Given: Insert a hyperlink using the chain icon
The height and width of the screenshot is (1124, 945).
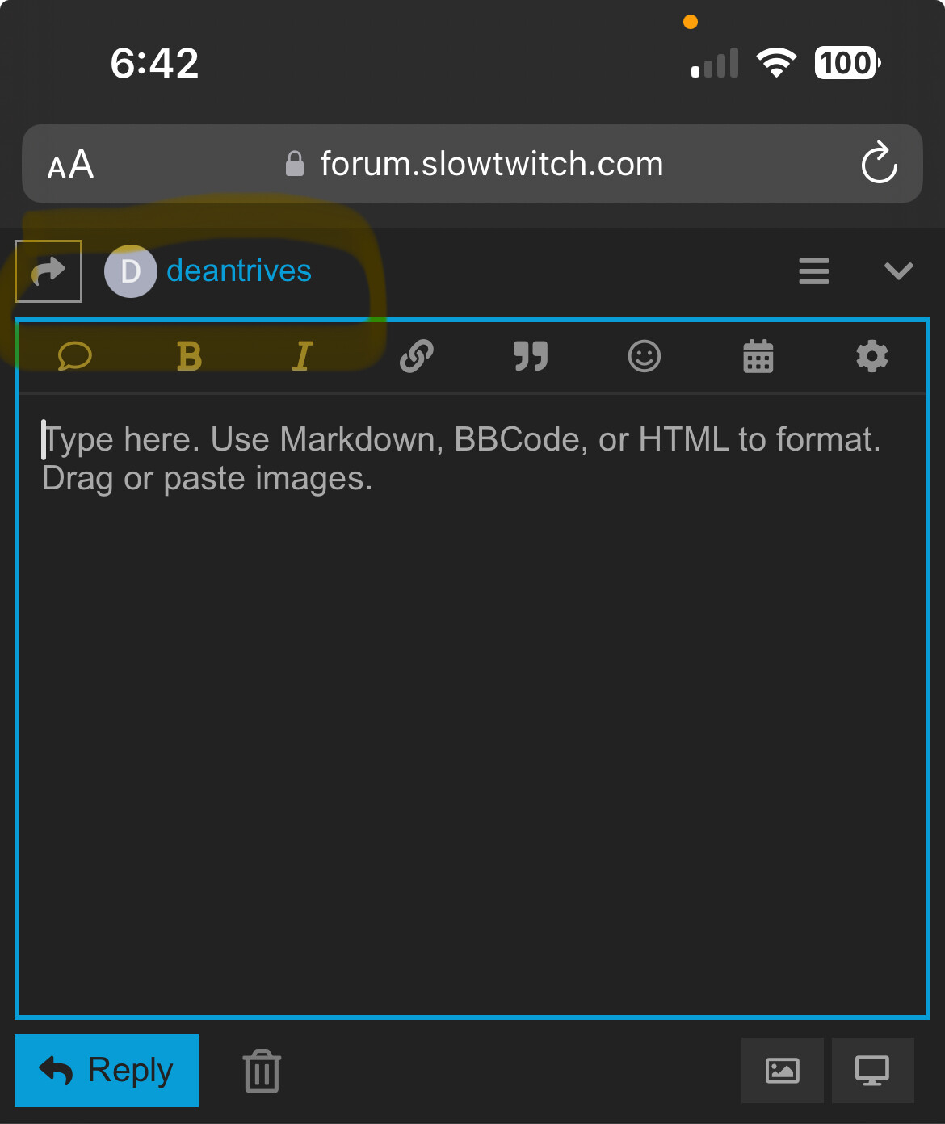Looking at the screenshot, I should pos(417,356).
